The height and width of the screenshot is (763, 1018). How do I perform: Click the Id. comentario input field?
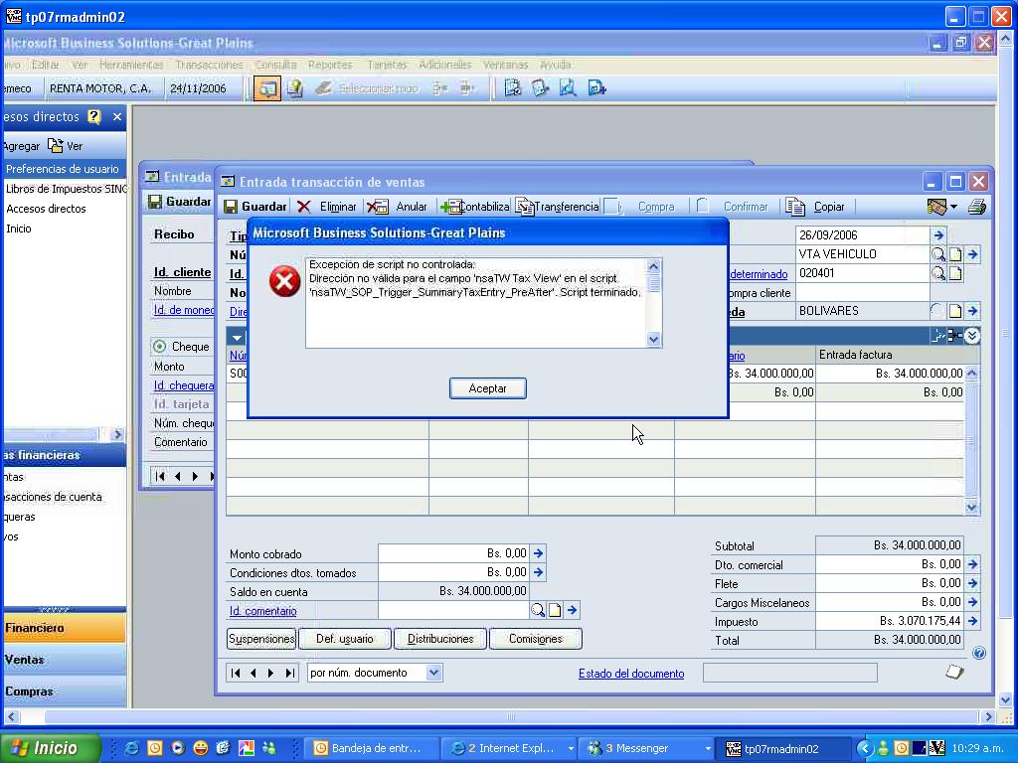click(x=453, y=610)
